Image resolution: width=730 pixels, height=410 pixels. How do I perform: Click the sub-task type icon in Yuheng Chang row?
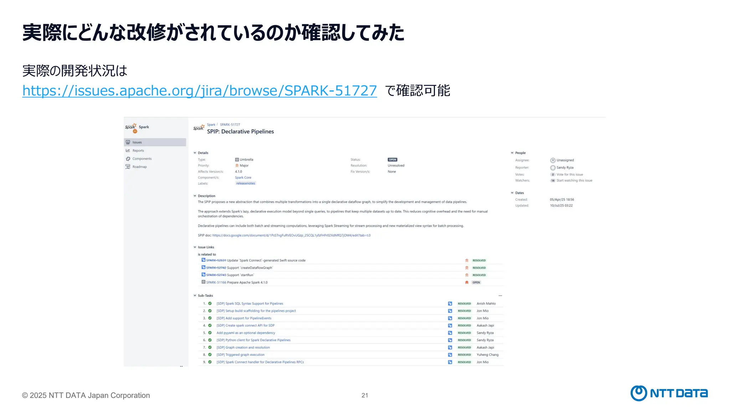click(x=450, y=355)
